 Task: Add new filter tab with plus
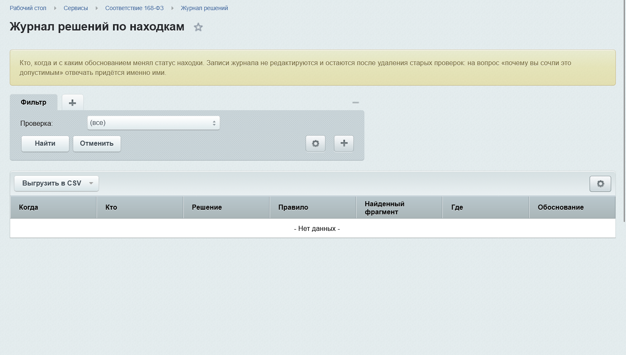point(73,103)
